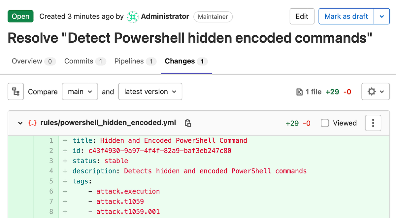396x218 pixels.
Task: Click line number 5 in the diff
Action: [x=51, y=181]
